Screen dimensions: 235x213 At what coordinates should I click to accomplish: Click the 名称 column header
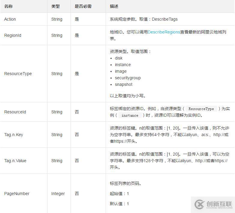[x=8, y=6]
